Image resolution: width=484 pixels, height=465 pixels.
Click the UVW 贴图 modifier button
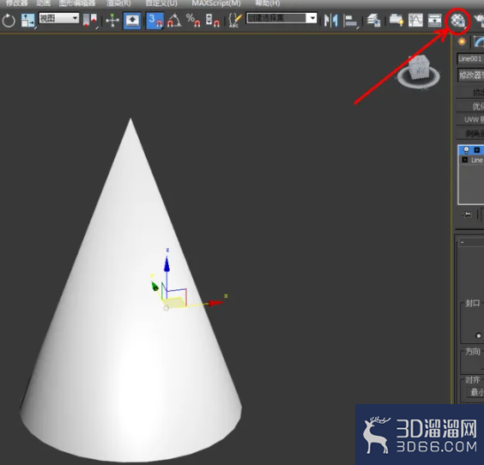[470, 120]
